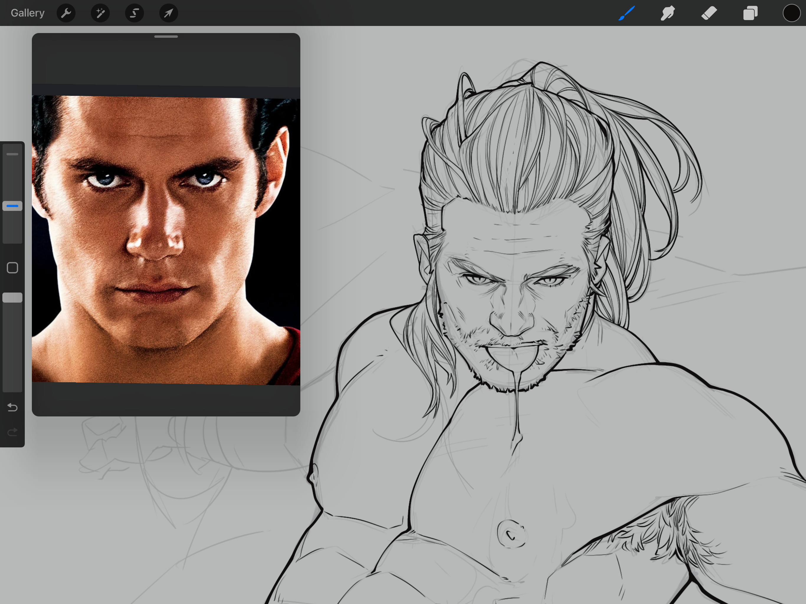
Task: Undo the last stroke
Action: pyautogui.click(x=12, y=407)
